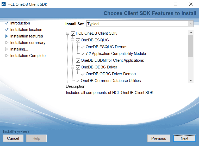
Task: Select the OneDB ESQL/C label
Action: (x=95, y=40)
